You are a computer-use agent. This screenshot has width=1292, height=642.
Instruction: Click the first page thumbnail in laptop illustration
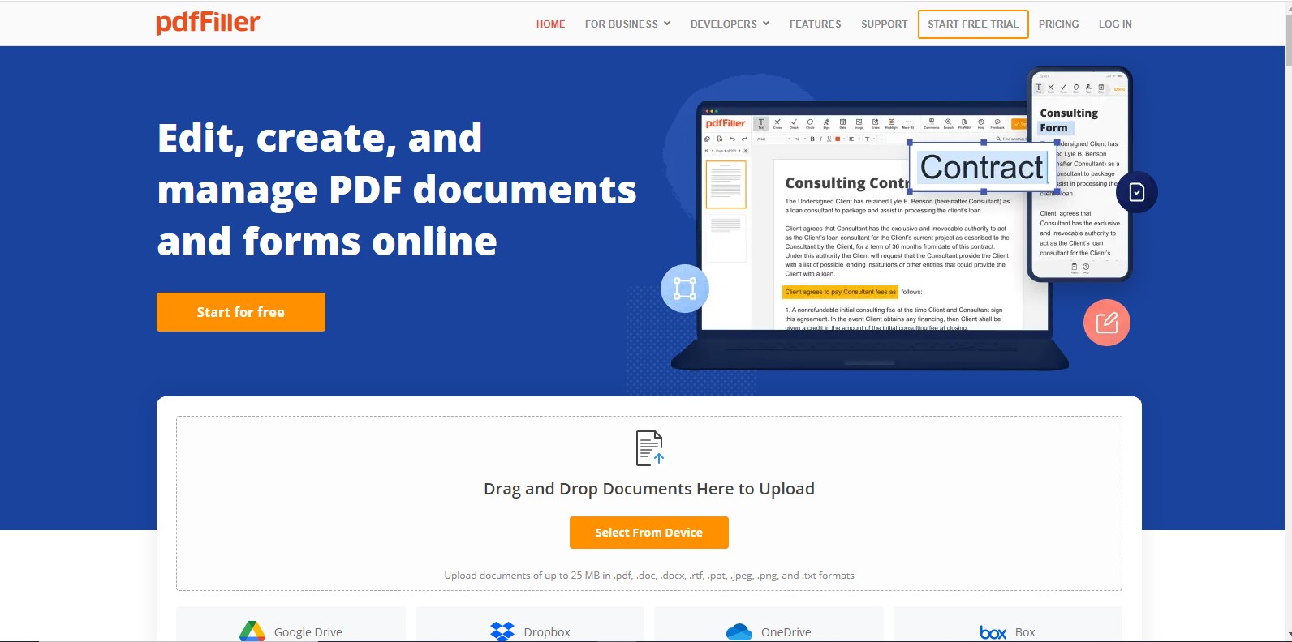pyautogui.click(x=726, y=185)
